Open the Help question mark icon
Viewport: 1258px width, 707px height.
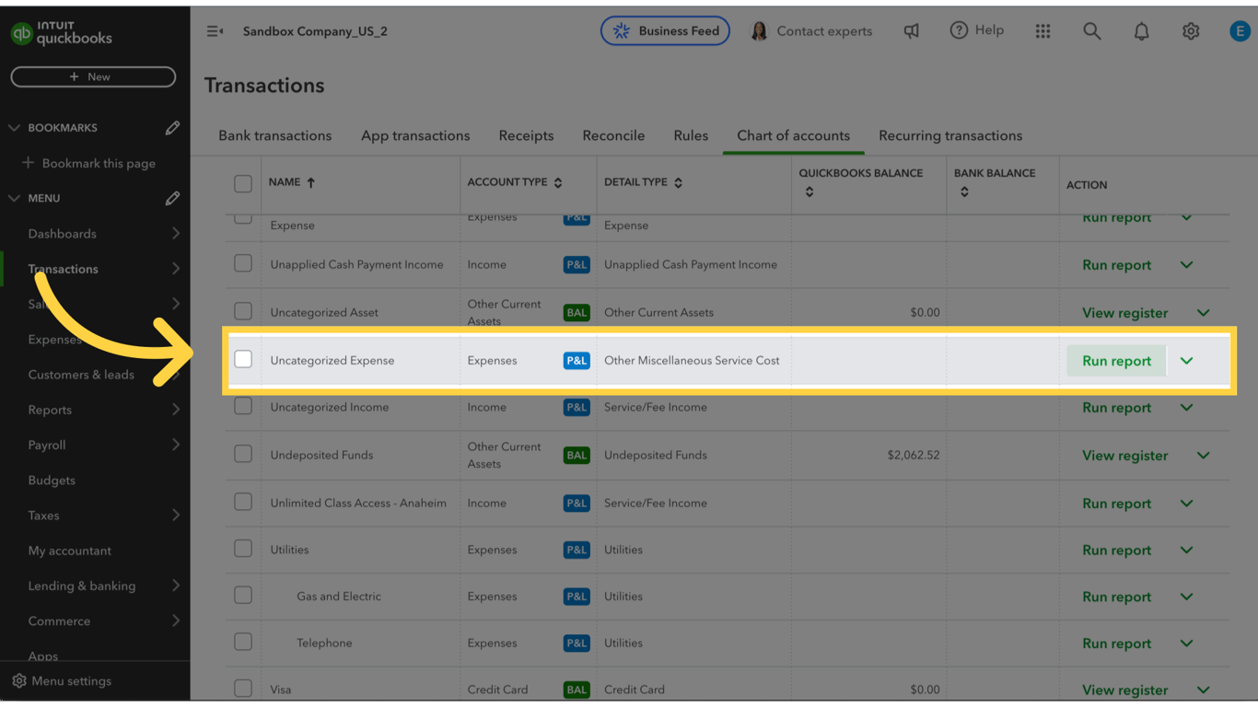(959, 30)
